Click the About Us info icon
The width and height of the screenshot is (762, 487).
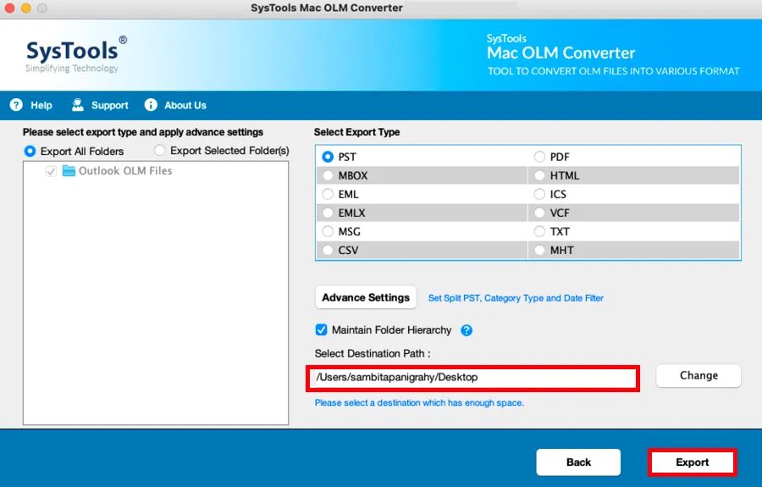151,105
